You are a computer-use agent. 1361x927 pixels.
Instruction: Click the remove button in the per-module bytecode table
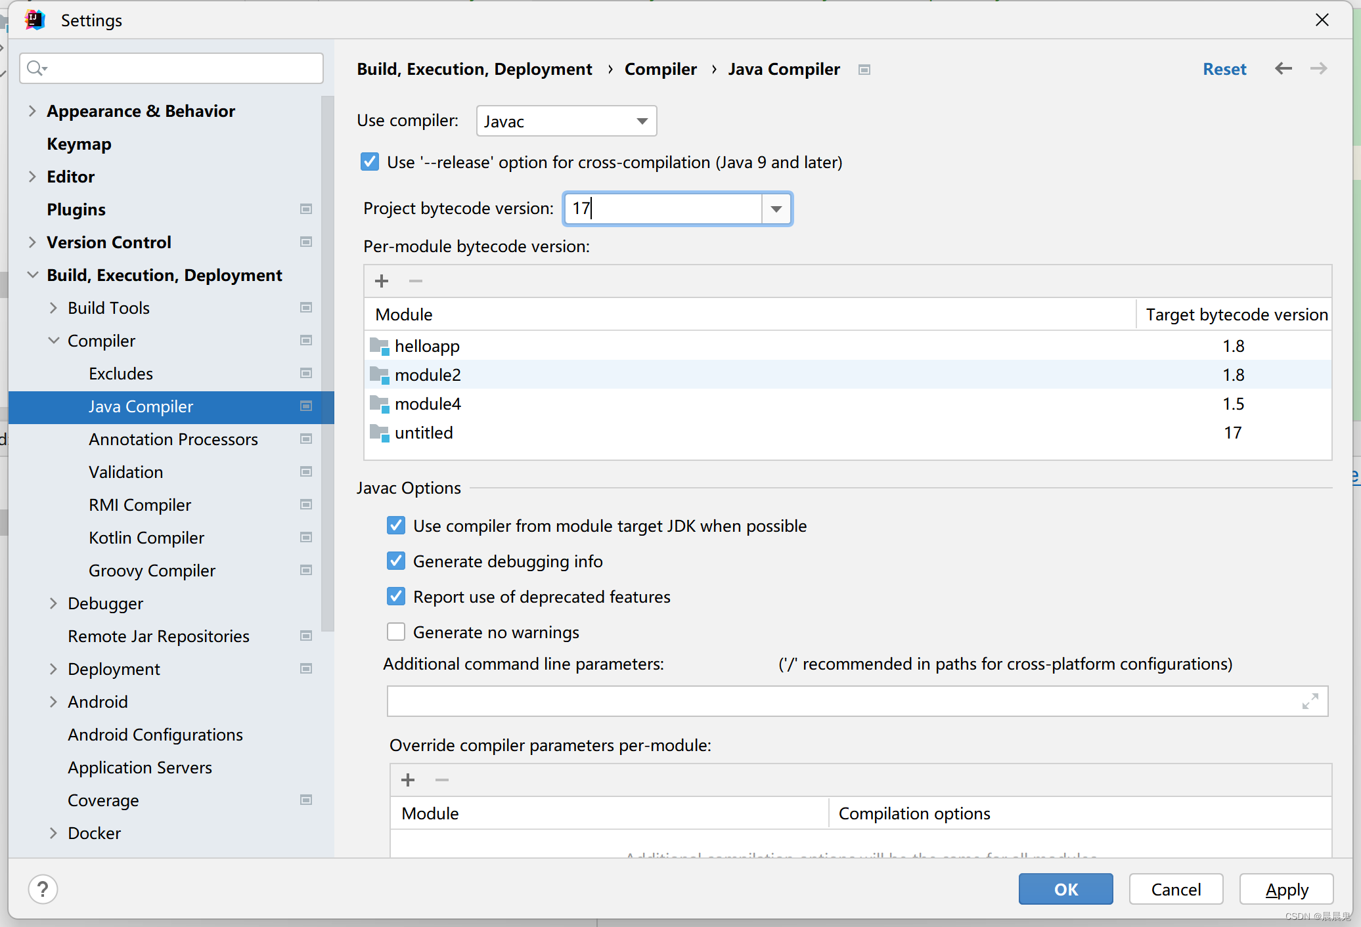point(416,282)
